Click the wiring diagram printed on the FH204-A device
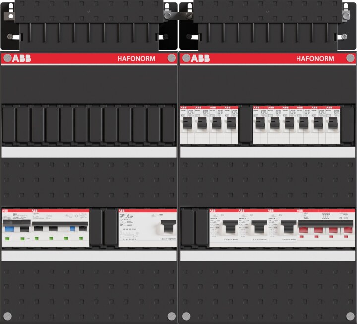 pyautogui.click(x=129, y=234)
